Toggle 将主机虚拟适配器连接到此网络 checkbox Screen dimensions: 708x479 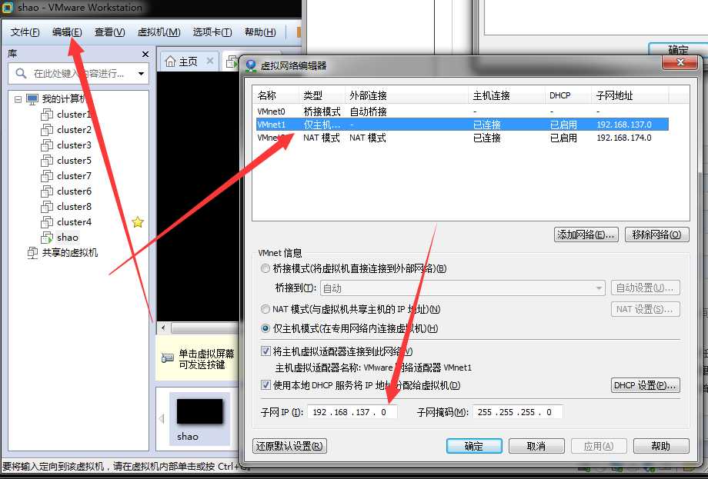click(266, 351)
